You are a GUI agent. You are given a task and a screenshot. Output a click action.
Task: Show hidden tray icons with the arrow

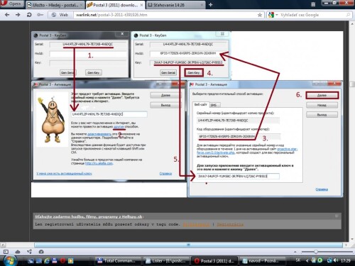307,260
